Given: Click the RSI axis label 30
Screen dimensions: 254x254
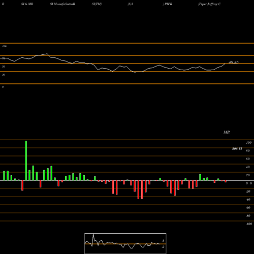Looking at the screenshot, I should (4, 75).
